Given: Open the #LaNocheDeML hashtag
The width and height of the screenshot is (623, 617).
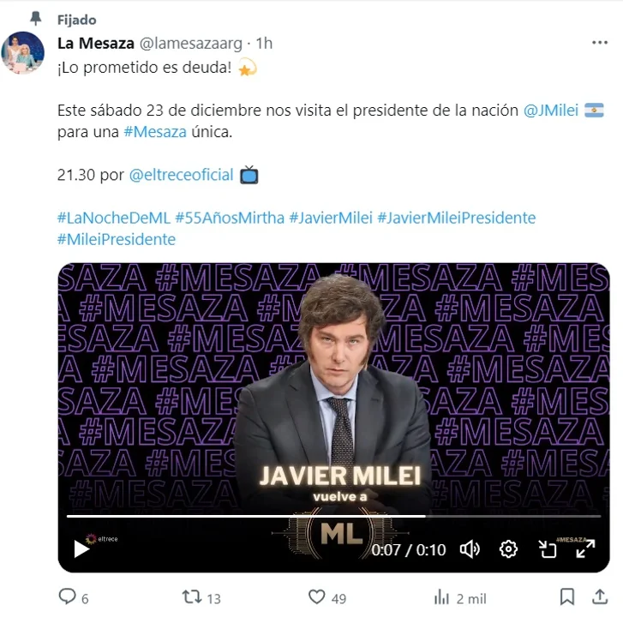Looking at the screenshot, I should pyautogui.click(x=114, y=218).
